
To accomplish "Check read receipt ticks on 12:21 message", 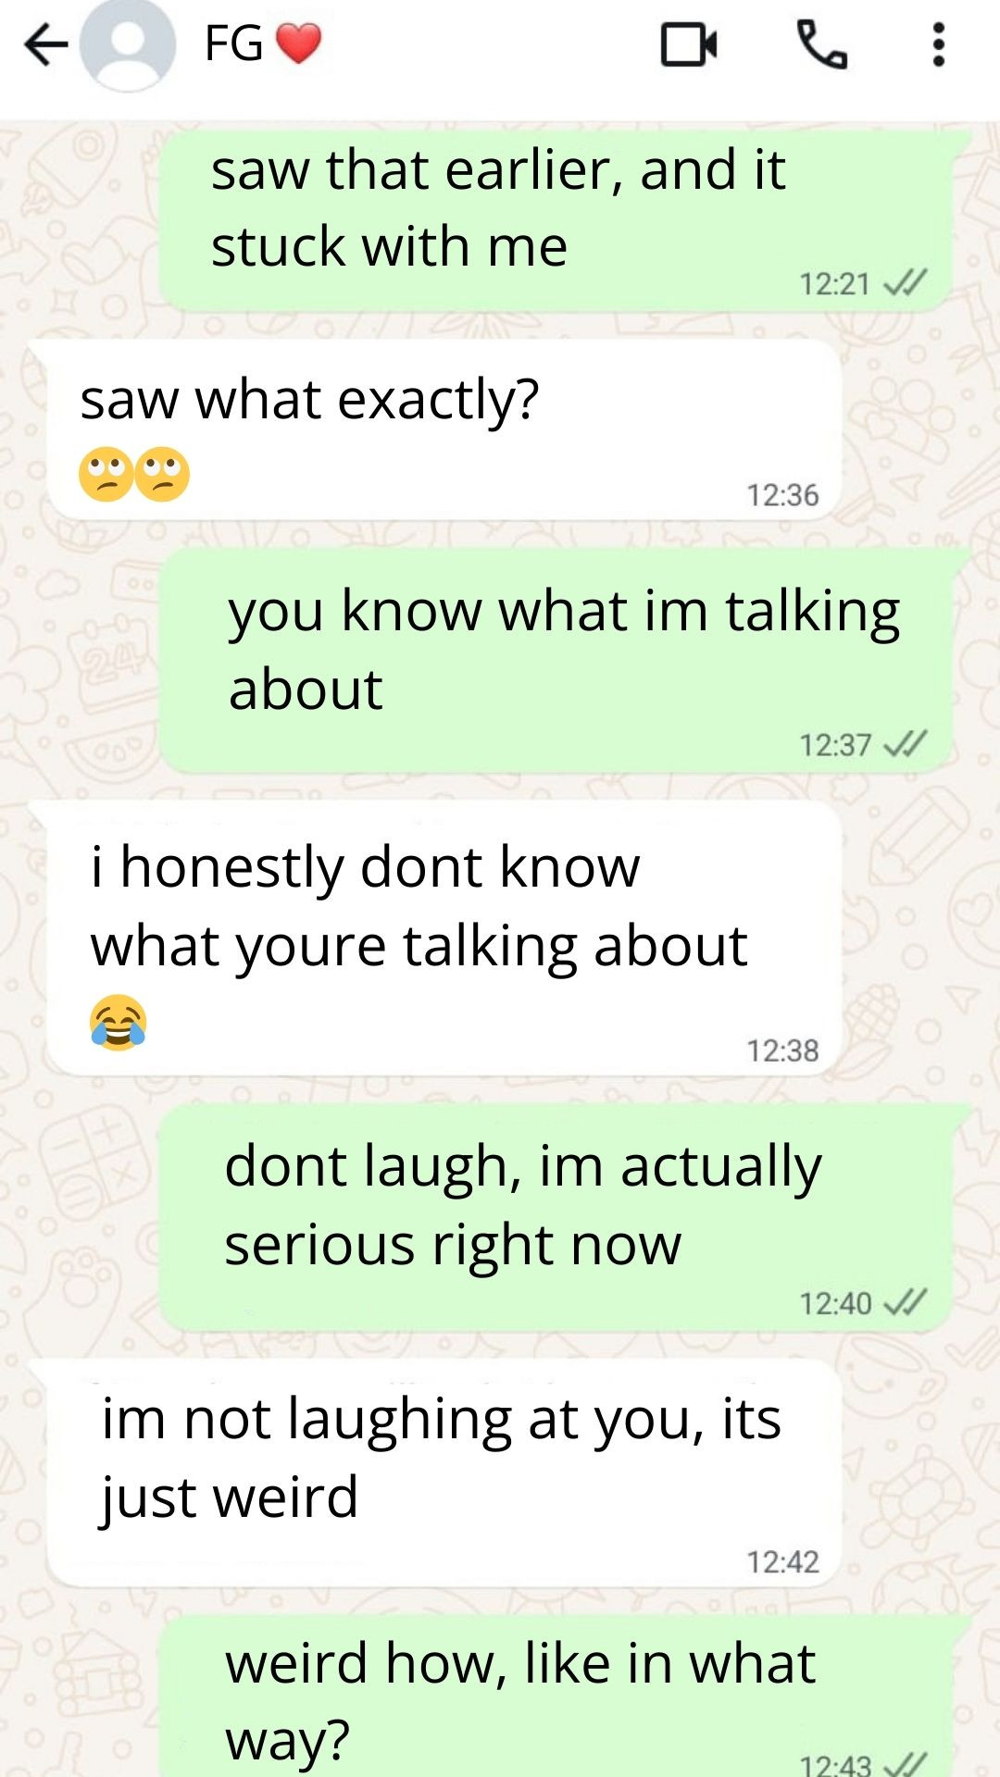I will click(x=905, y=283).
